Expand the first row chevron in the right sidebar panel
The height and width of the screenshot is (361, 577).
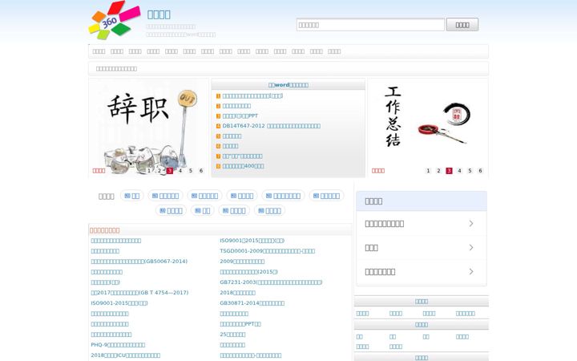[471, 224]
